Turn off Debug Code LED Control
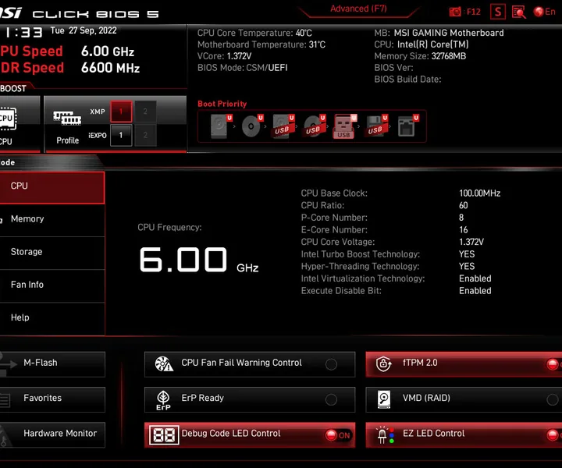Screen dimensions: 562x468 pyautogui.click(x=338, y=435)
